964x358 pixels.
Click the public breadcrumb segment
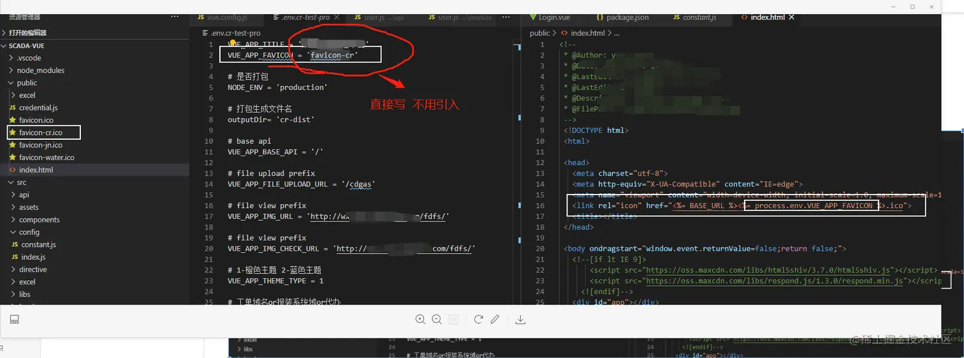539,33
